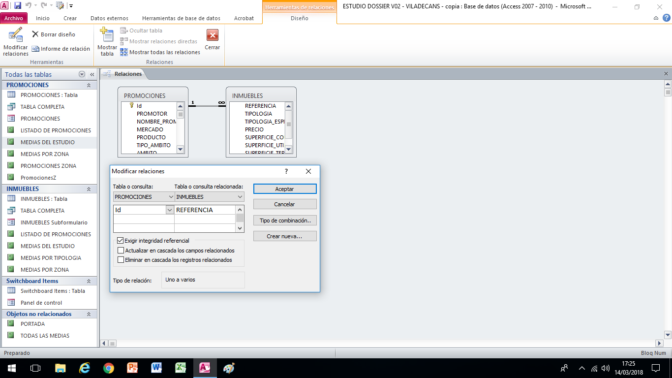Click the Relaciones document tab
Viewport: 672px width, 378px height.
click(128, 74)
